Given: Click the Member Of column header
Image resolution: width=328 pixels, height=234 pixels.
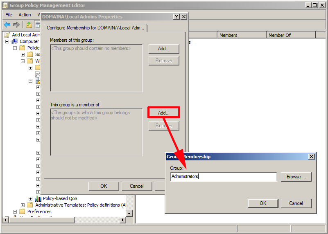Looking at the screenshot, I should pos(291,35).
